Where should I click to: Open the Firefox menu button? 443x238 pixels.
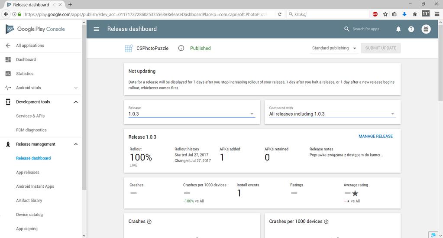tap(437, 14)
